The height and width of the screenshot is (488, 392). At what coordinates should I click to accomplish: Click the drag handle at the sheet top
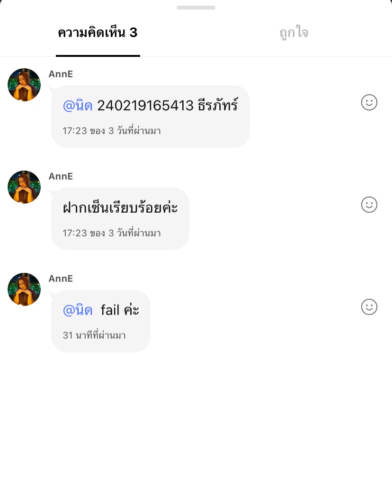pos(196,8)
